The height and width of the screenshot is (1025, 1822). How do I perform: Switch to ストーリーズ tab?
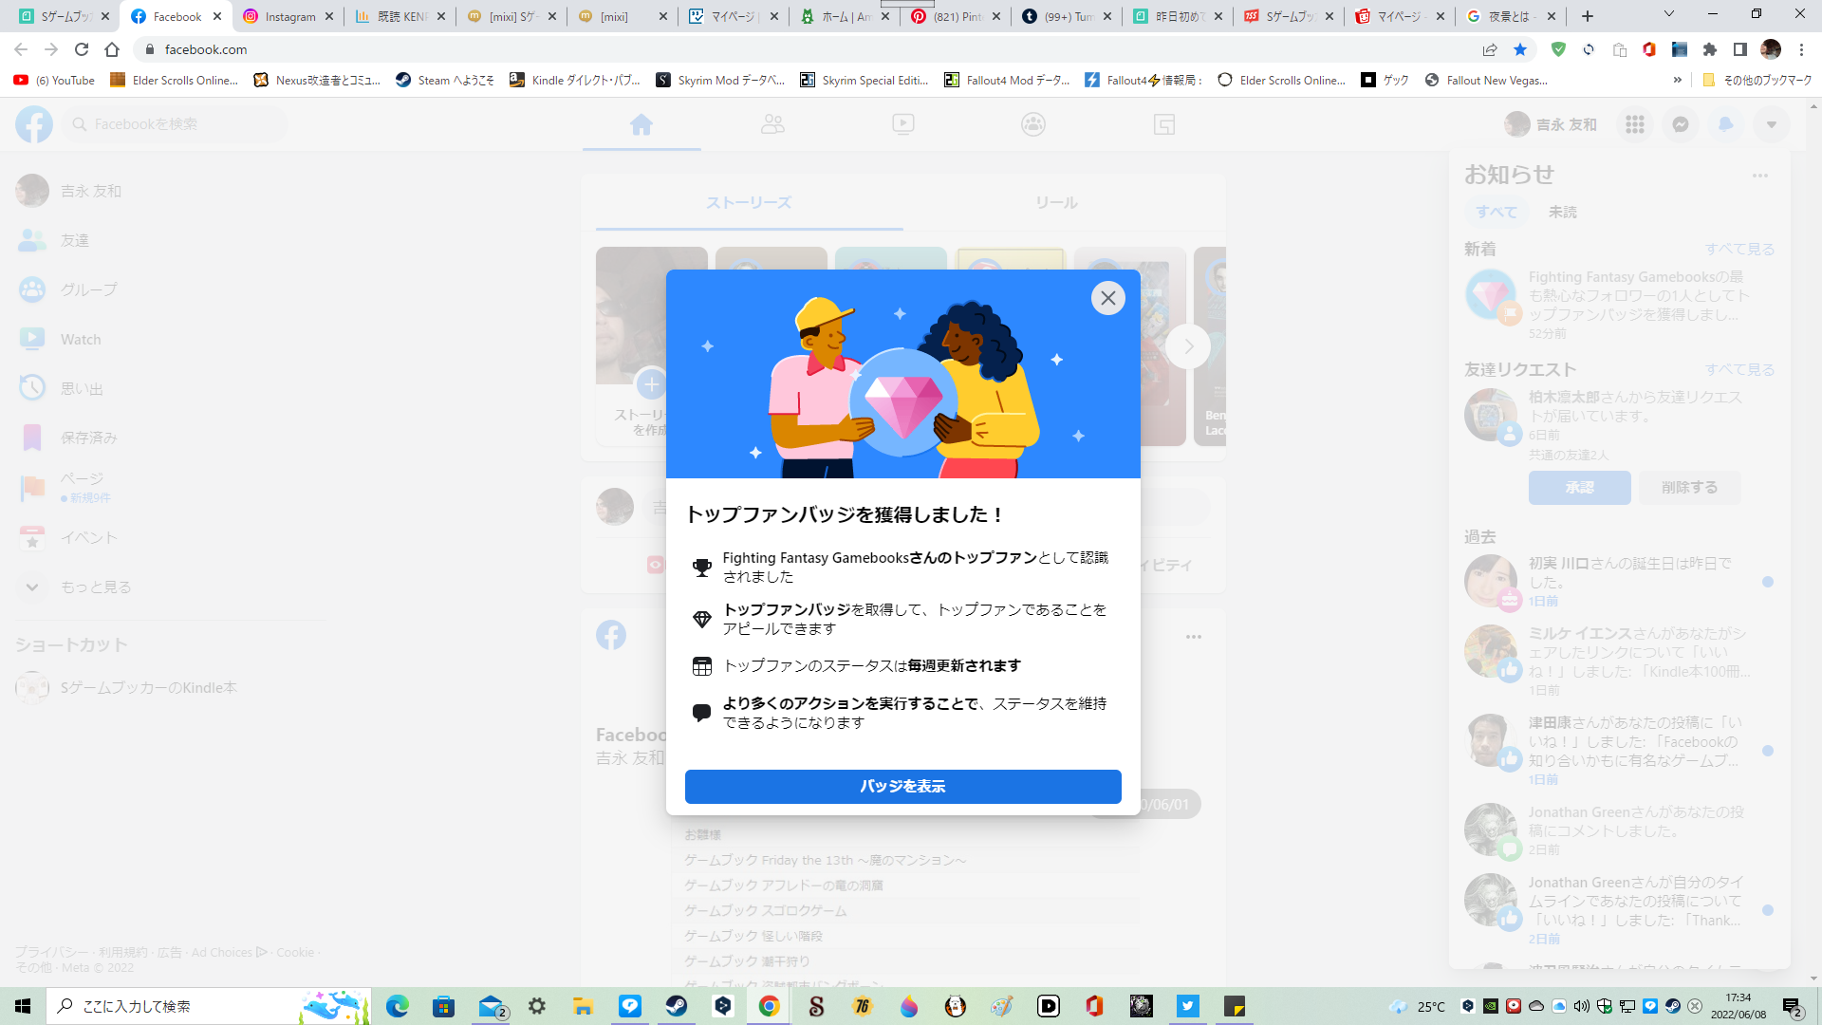(749, 203)
